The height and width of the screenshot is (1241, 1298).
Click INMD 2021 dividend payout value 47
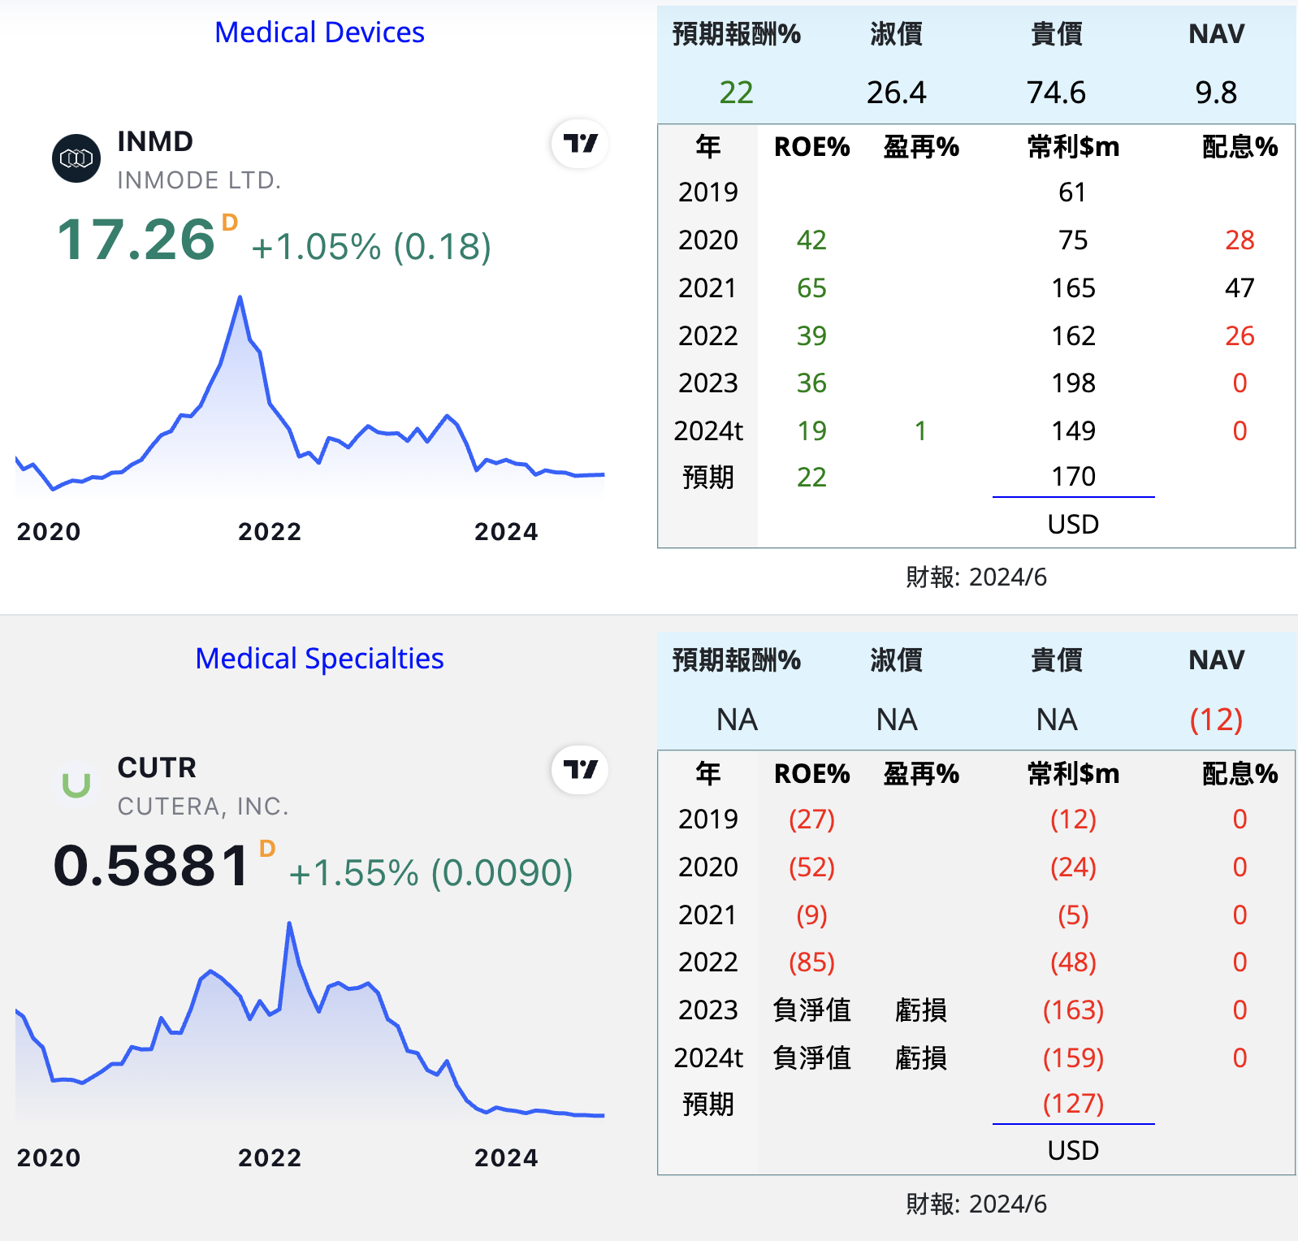pyautogui.click(x=1240, y=288)
